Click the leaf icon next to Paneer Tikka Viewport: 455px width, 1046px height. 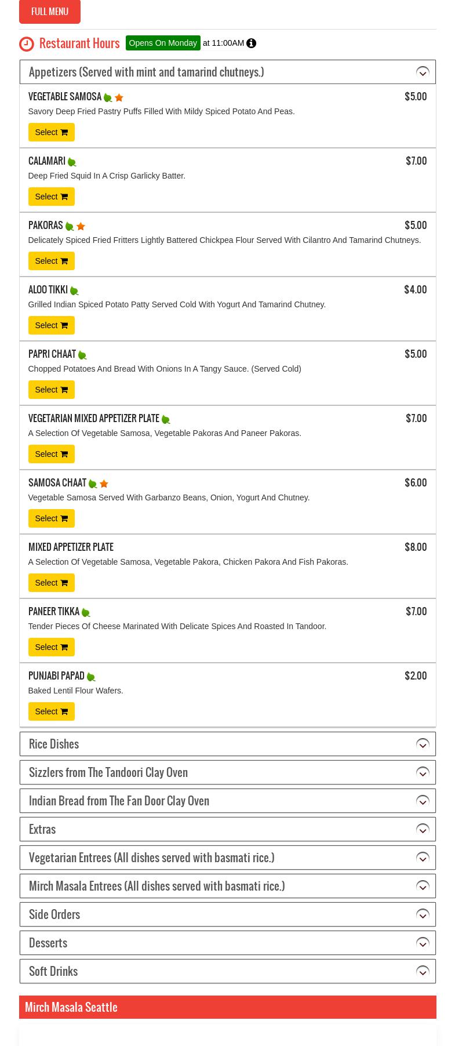pyautogui.click(x=86, y=613)
